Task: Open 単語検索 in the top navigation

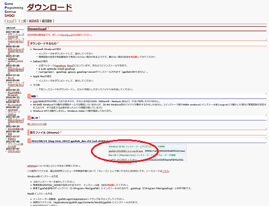Action: [x=34, y=21]
